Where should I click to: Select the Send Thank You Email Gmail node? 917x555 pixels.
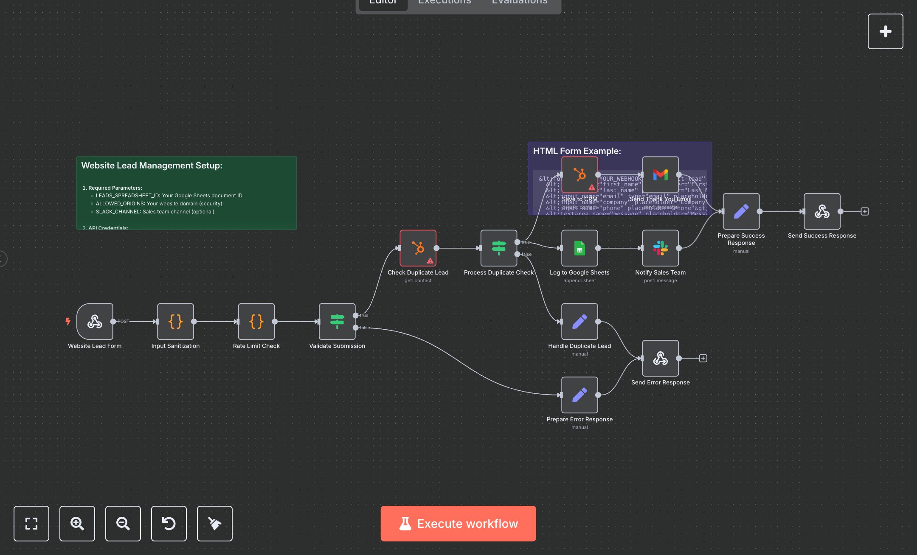coord(660,175)
